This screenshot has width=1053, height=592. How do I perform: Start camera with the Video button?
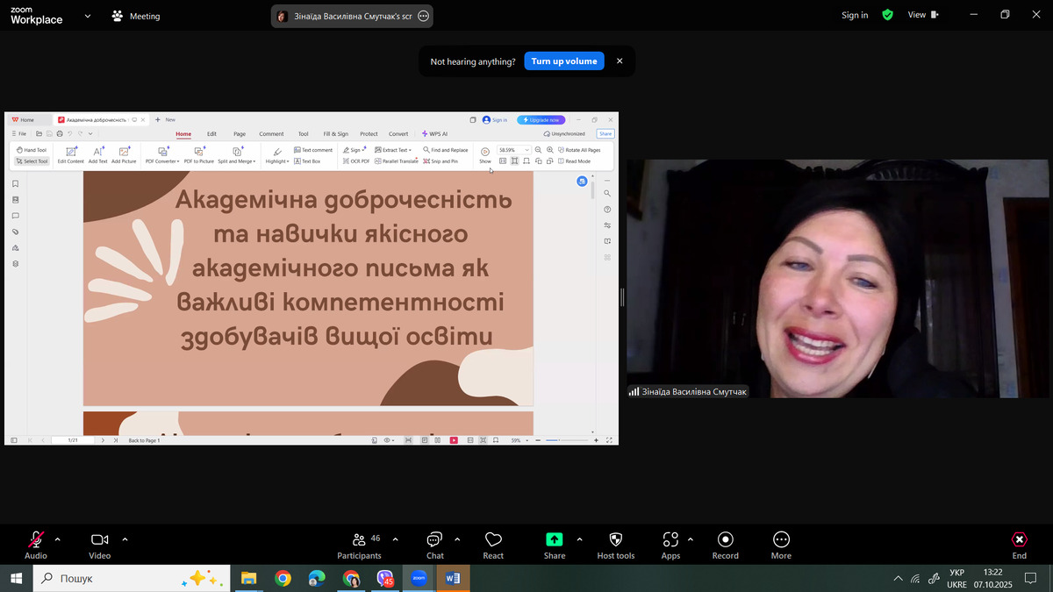pyautogui.click(x=99, y=539)
